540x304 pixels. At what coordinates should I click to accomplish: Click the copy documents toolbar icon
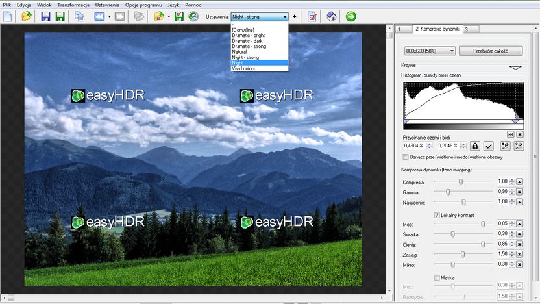coord(80,16)
